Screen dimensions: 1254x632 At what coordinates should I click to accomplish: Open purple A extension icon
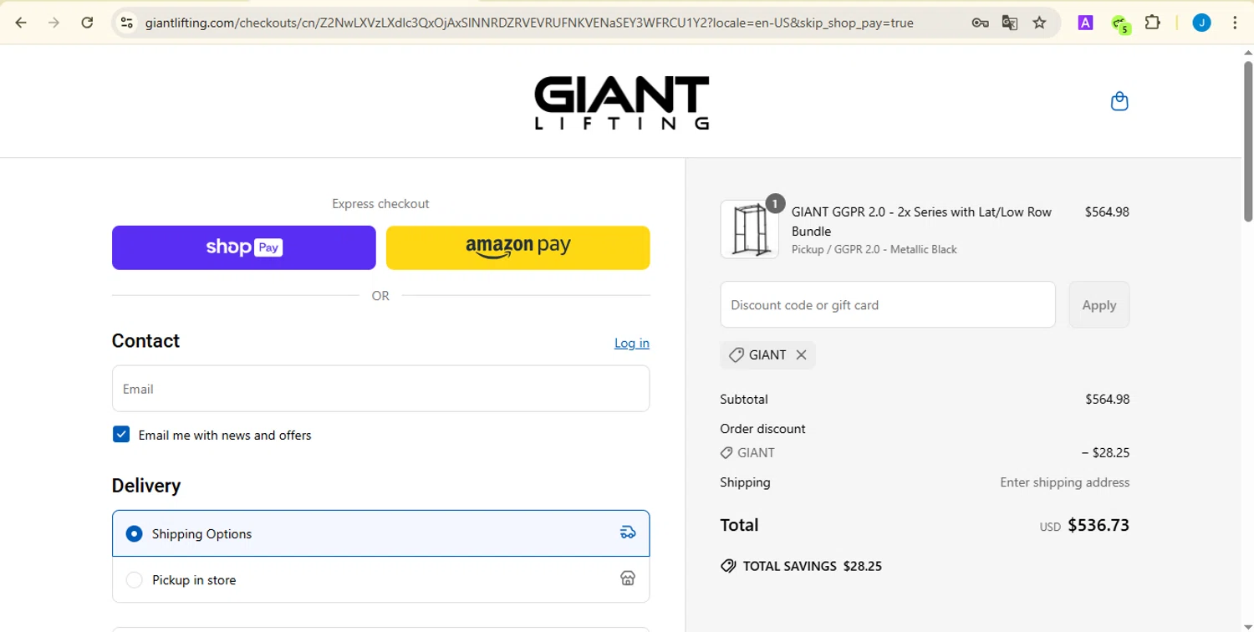1085,23
